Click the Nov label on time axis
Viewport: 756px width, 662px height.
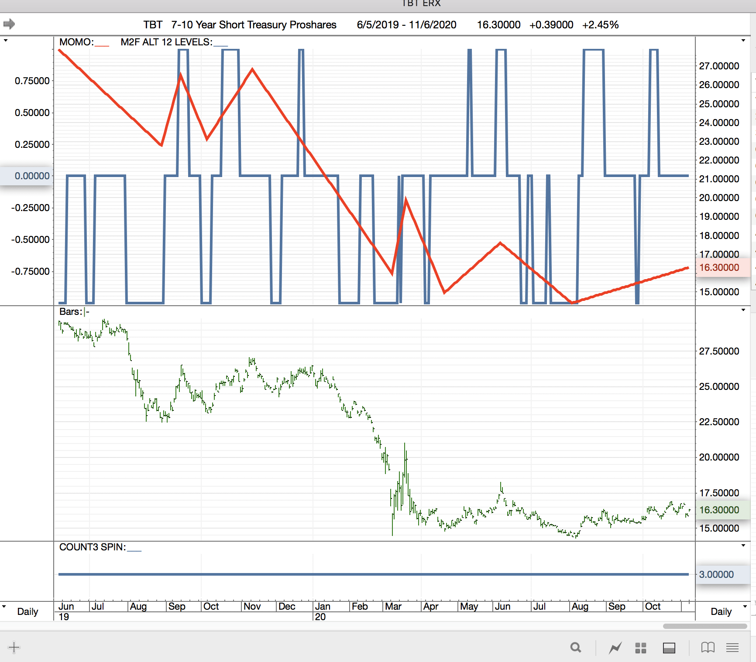[252, 606]
